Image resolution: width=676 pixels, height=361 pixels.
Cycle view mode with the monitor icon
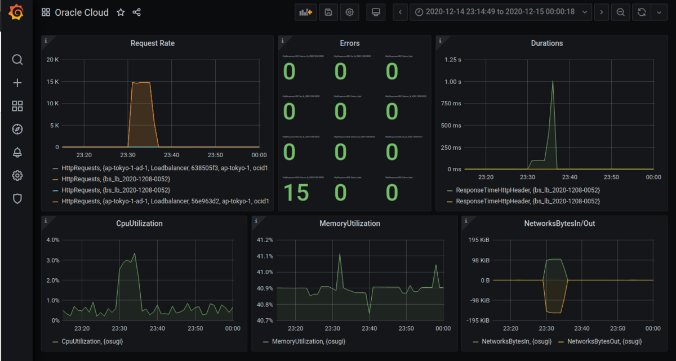pos(376,12)
